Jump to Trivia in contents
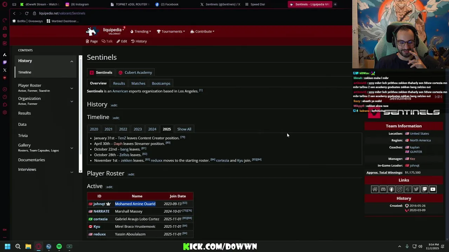 point(23,135)
